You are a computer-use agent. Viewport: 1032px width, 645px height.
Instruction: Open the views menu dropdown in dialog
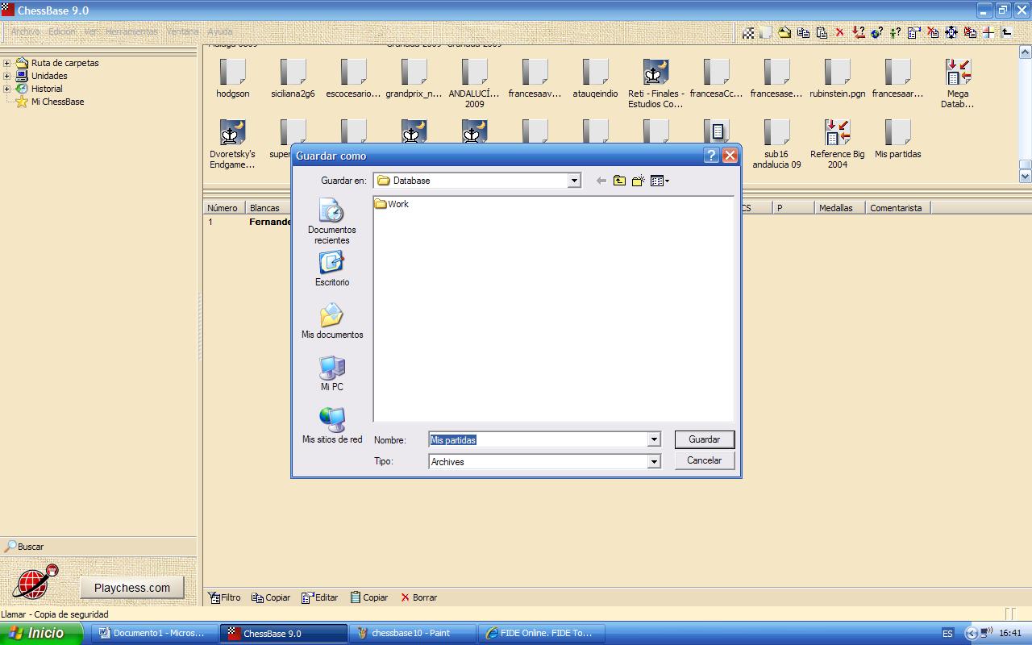click(x=660, y=181)
